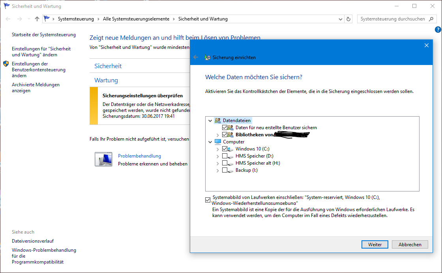Open the Problembehandlung link
The height and width of the screenshot is (273, 442).
(140, 156)
